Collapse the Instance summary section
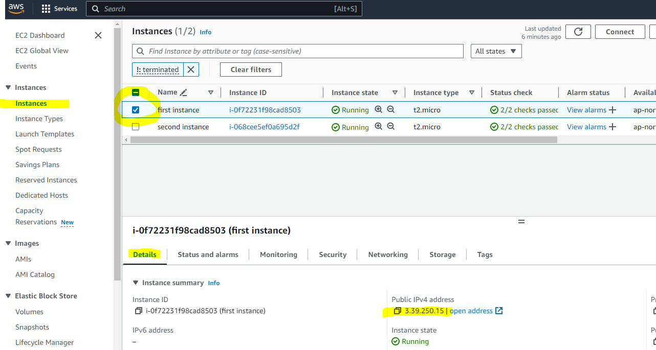Screen dimensions: 656x350 (x=136, y=283)
